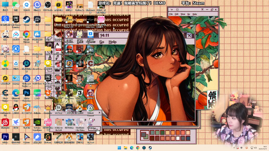The width and height of the screenshot is (269, 151).
Task: Open the round 飯 kanji game icon
Action: pyautogui.click(x=58, y=108)
